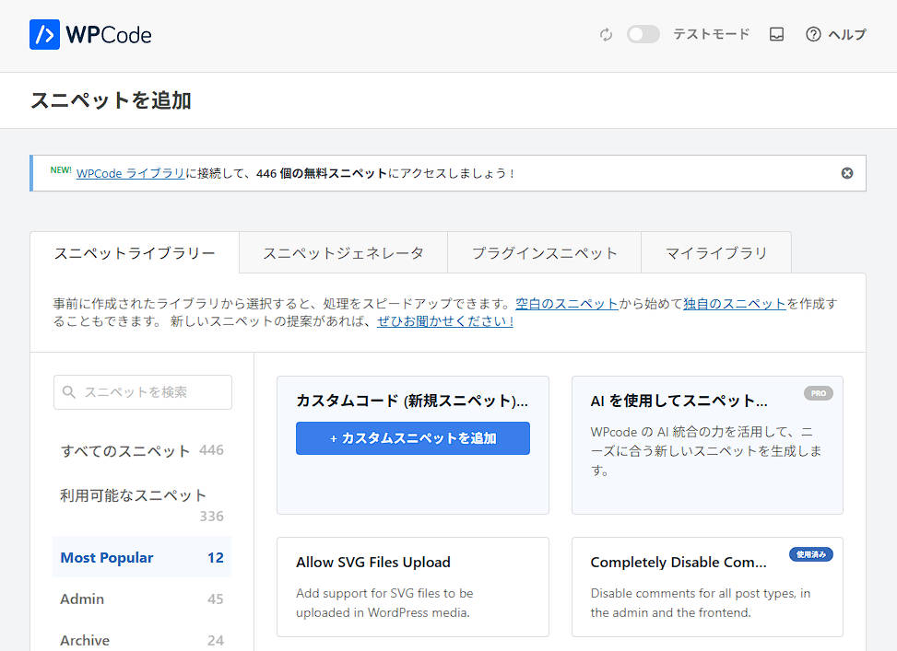The width and height of the screenshot is (897, 651).
Task: Open the inbox notifications icon
Action: [776, 35]
